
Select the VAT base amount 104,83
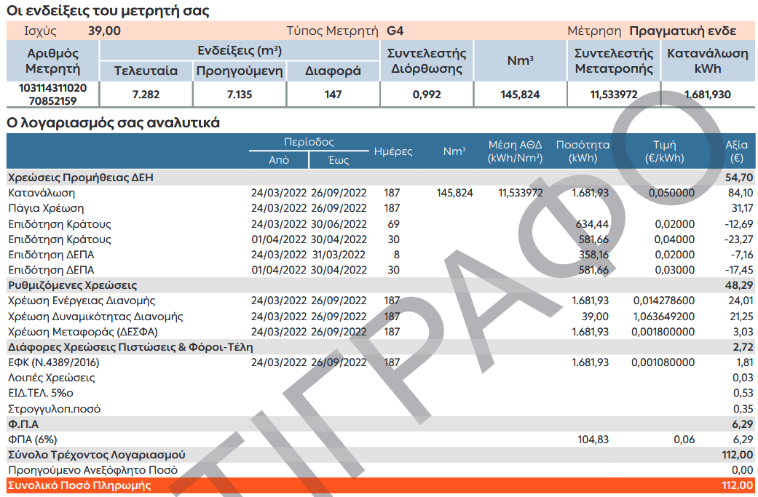593,440
